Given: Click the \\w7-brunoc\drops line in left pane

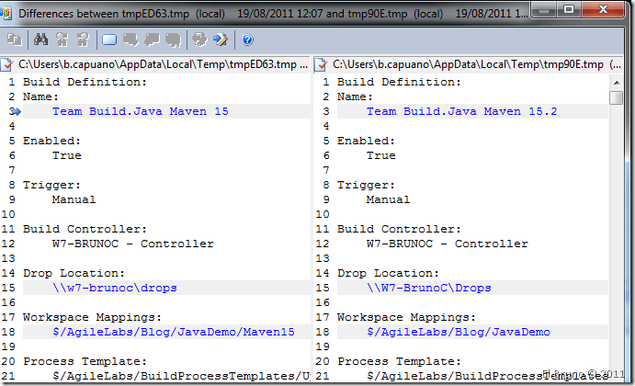Looking at the screenshot, I should tap(114, 288).
